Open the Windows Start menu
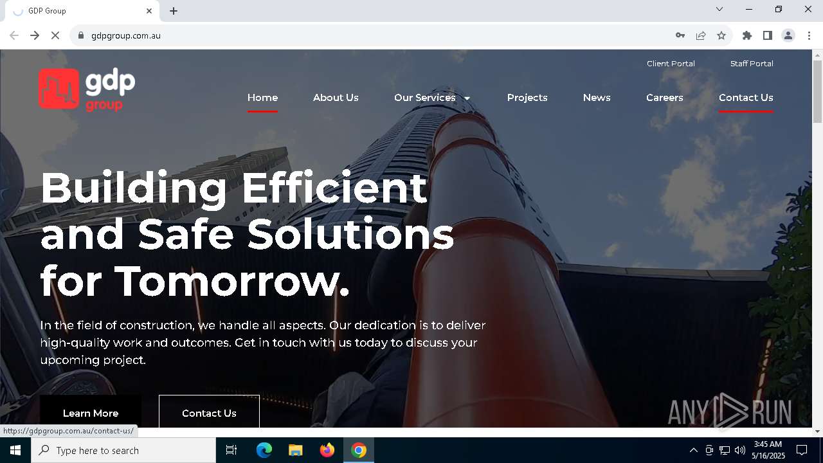Viewport: 823px width, 463px height. pyautogui.click(x=15, y=450)
